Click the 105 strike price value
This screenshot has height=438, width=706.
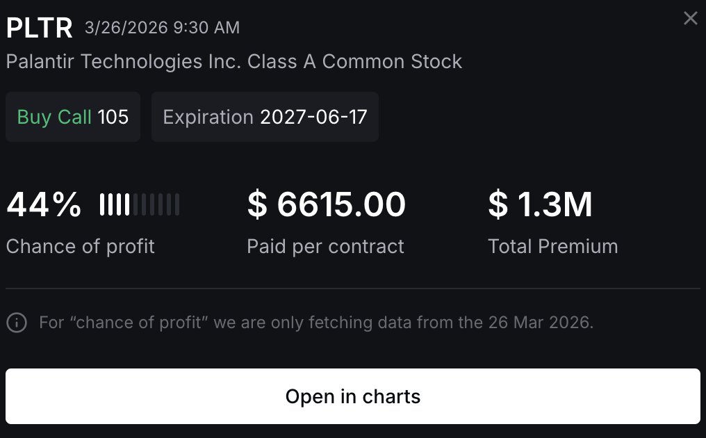pos(113,117)
